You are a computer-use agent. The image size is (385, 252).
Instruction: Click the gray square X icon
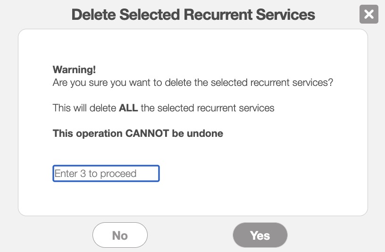(x=369, y=14)
